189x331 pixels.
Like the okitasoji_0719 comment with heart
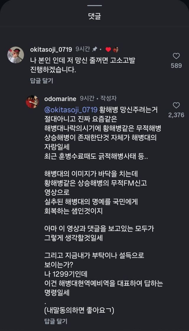pyautogui.click(x=176, y=56)
